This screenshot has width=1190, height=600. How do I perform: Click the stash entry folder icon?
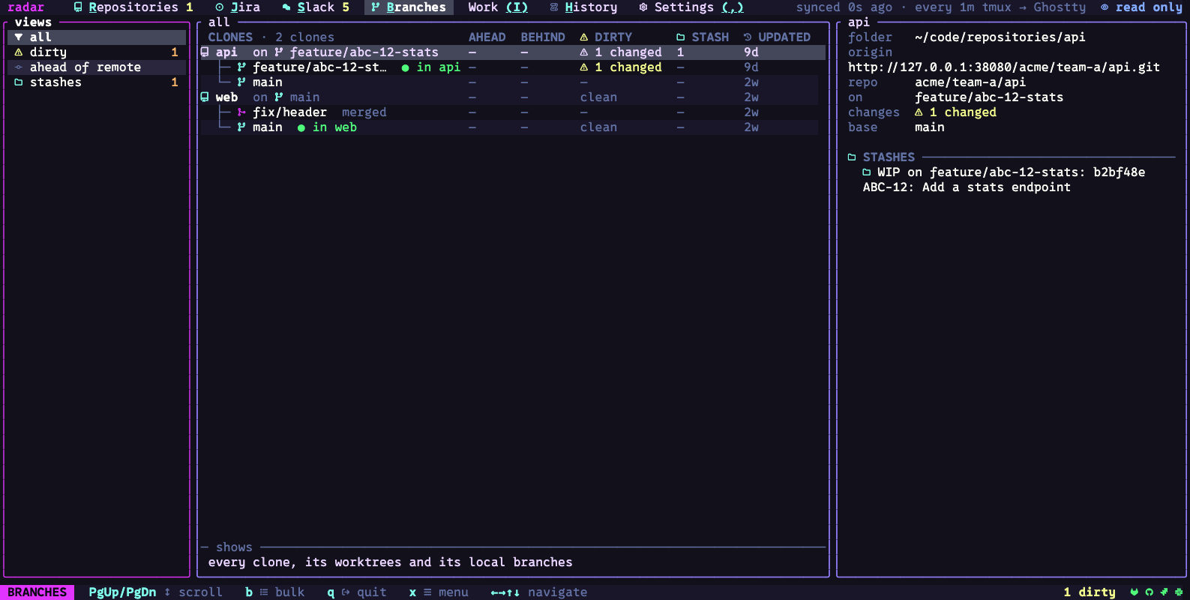867,172
